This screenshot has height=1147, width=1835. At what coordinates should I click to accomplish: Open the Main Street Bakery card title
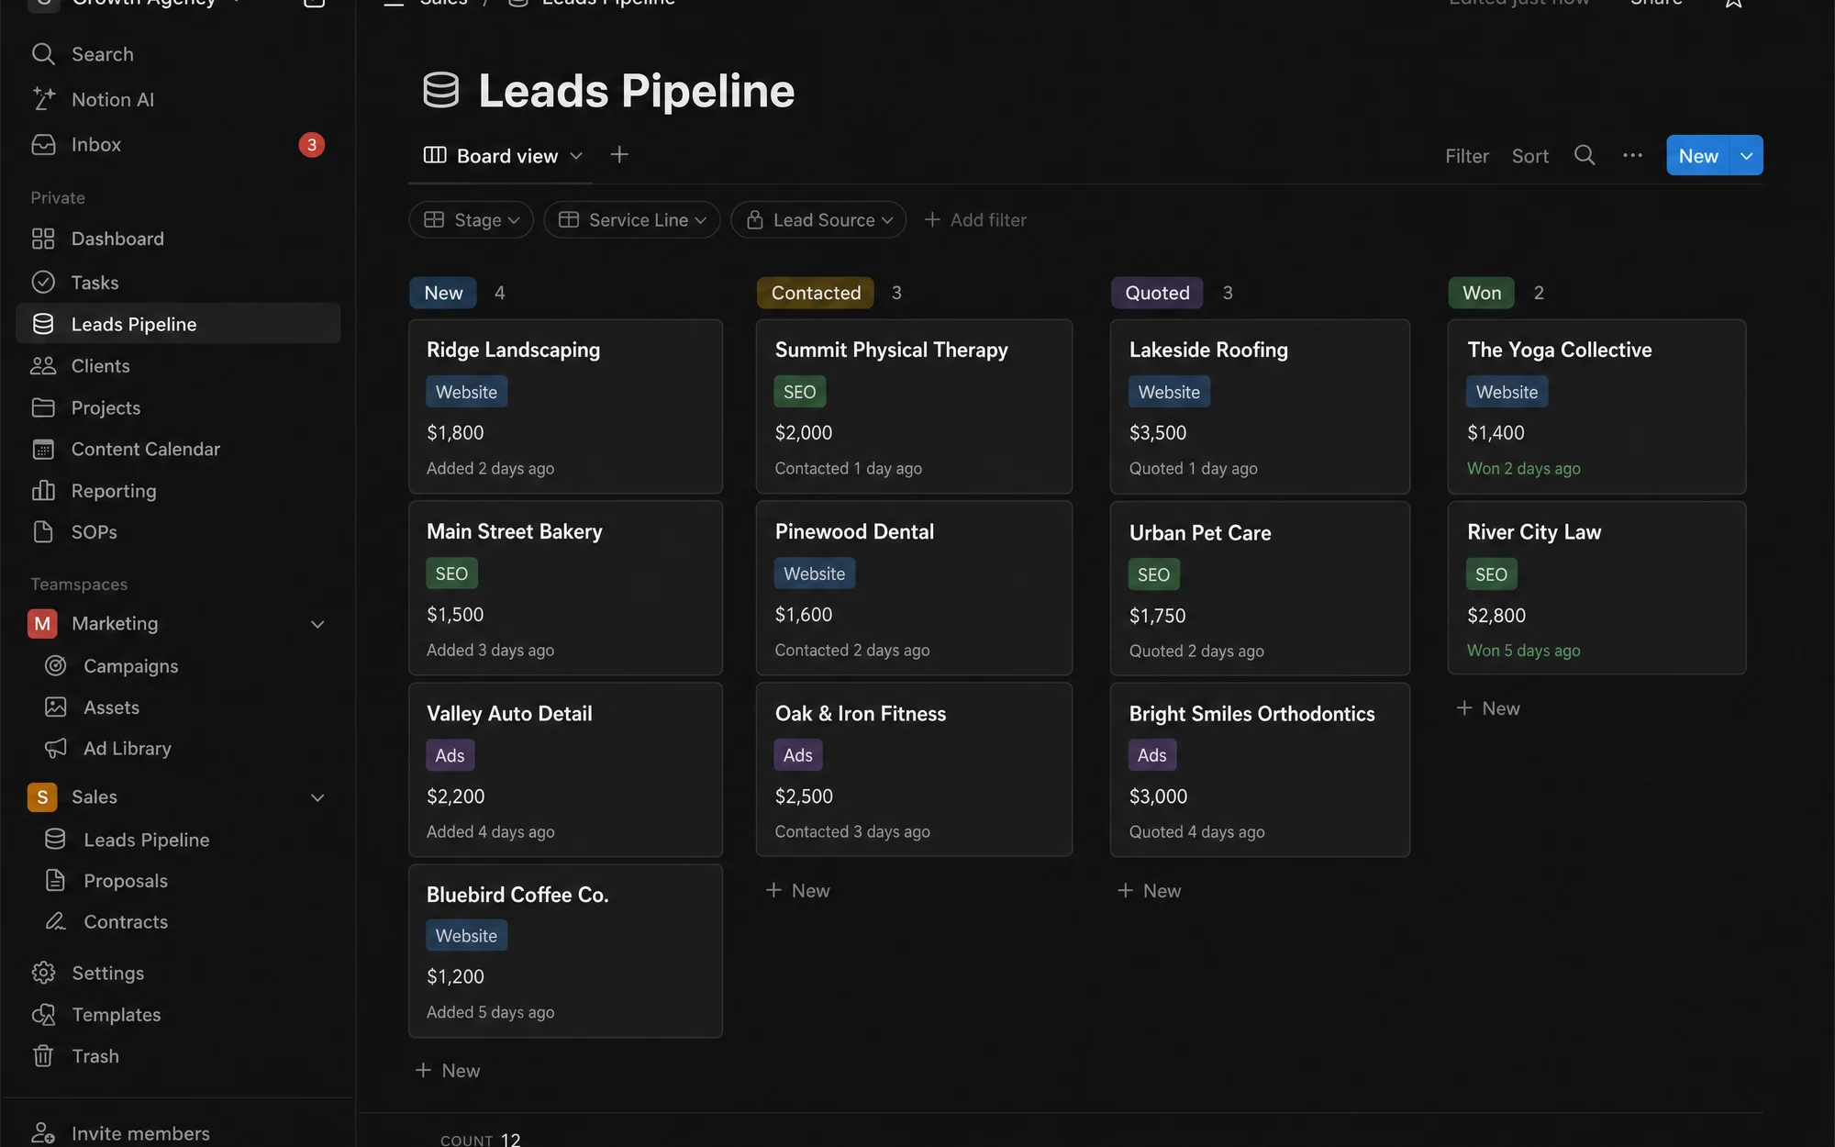coord(515,531)
